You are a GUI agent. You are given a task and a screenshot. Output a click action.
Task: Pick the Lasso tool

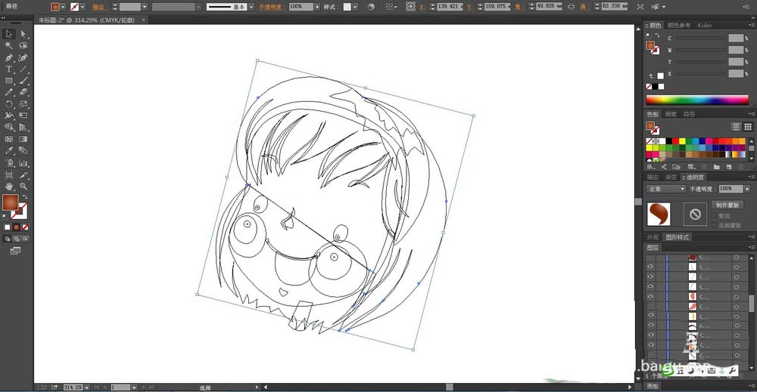pyautogui.click(x=23, y=46)
